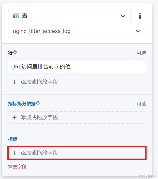Expand the 表 chart type chevron
Screen dimensions: 158x179
[x=123, y=16]
